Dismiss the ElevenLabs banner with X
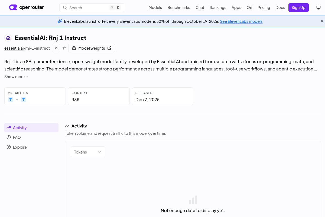This screenshot has width=325, height=217. 322,21
